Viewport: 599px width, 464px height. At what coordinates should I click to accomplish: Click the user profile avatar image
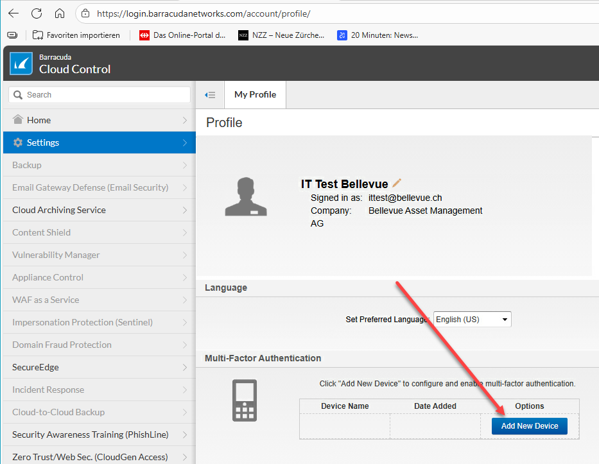(245, 196)
